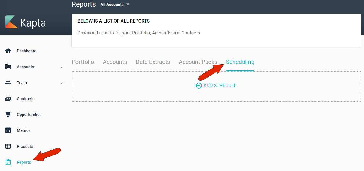Click the ADD SCHEDULE button text

click(220, 86)
